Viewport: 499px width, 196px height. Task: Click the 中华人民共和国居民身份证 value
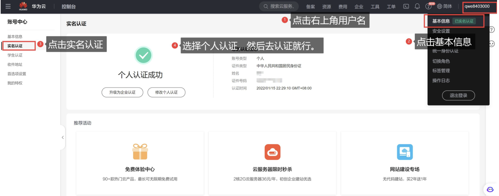(x=279, y=66)
